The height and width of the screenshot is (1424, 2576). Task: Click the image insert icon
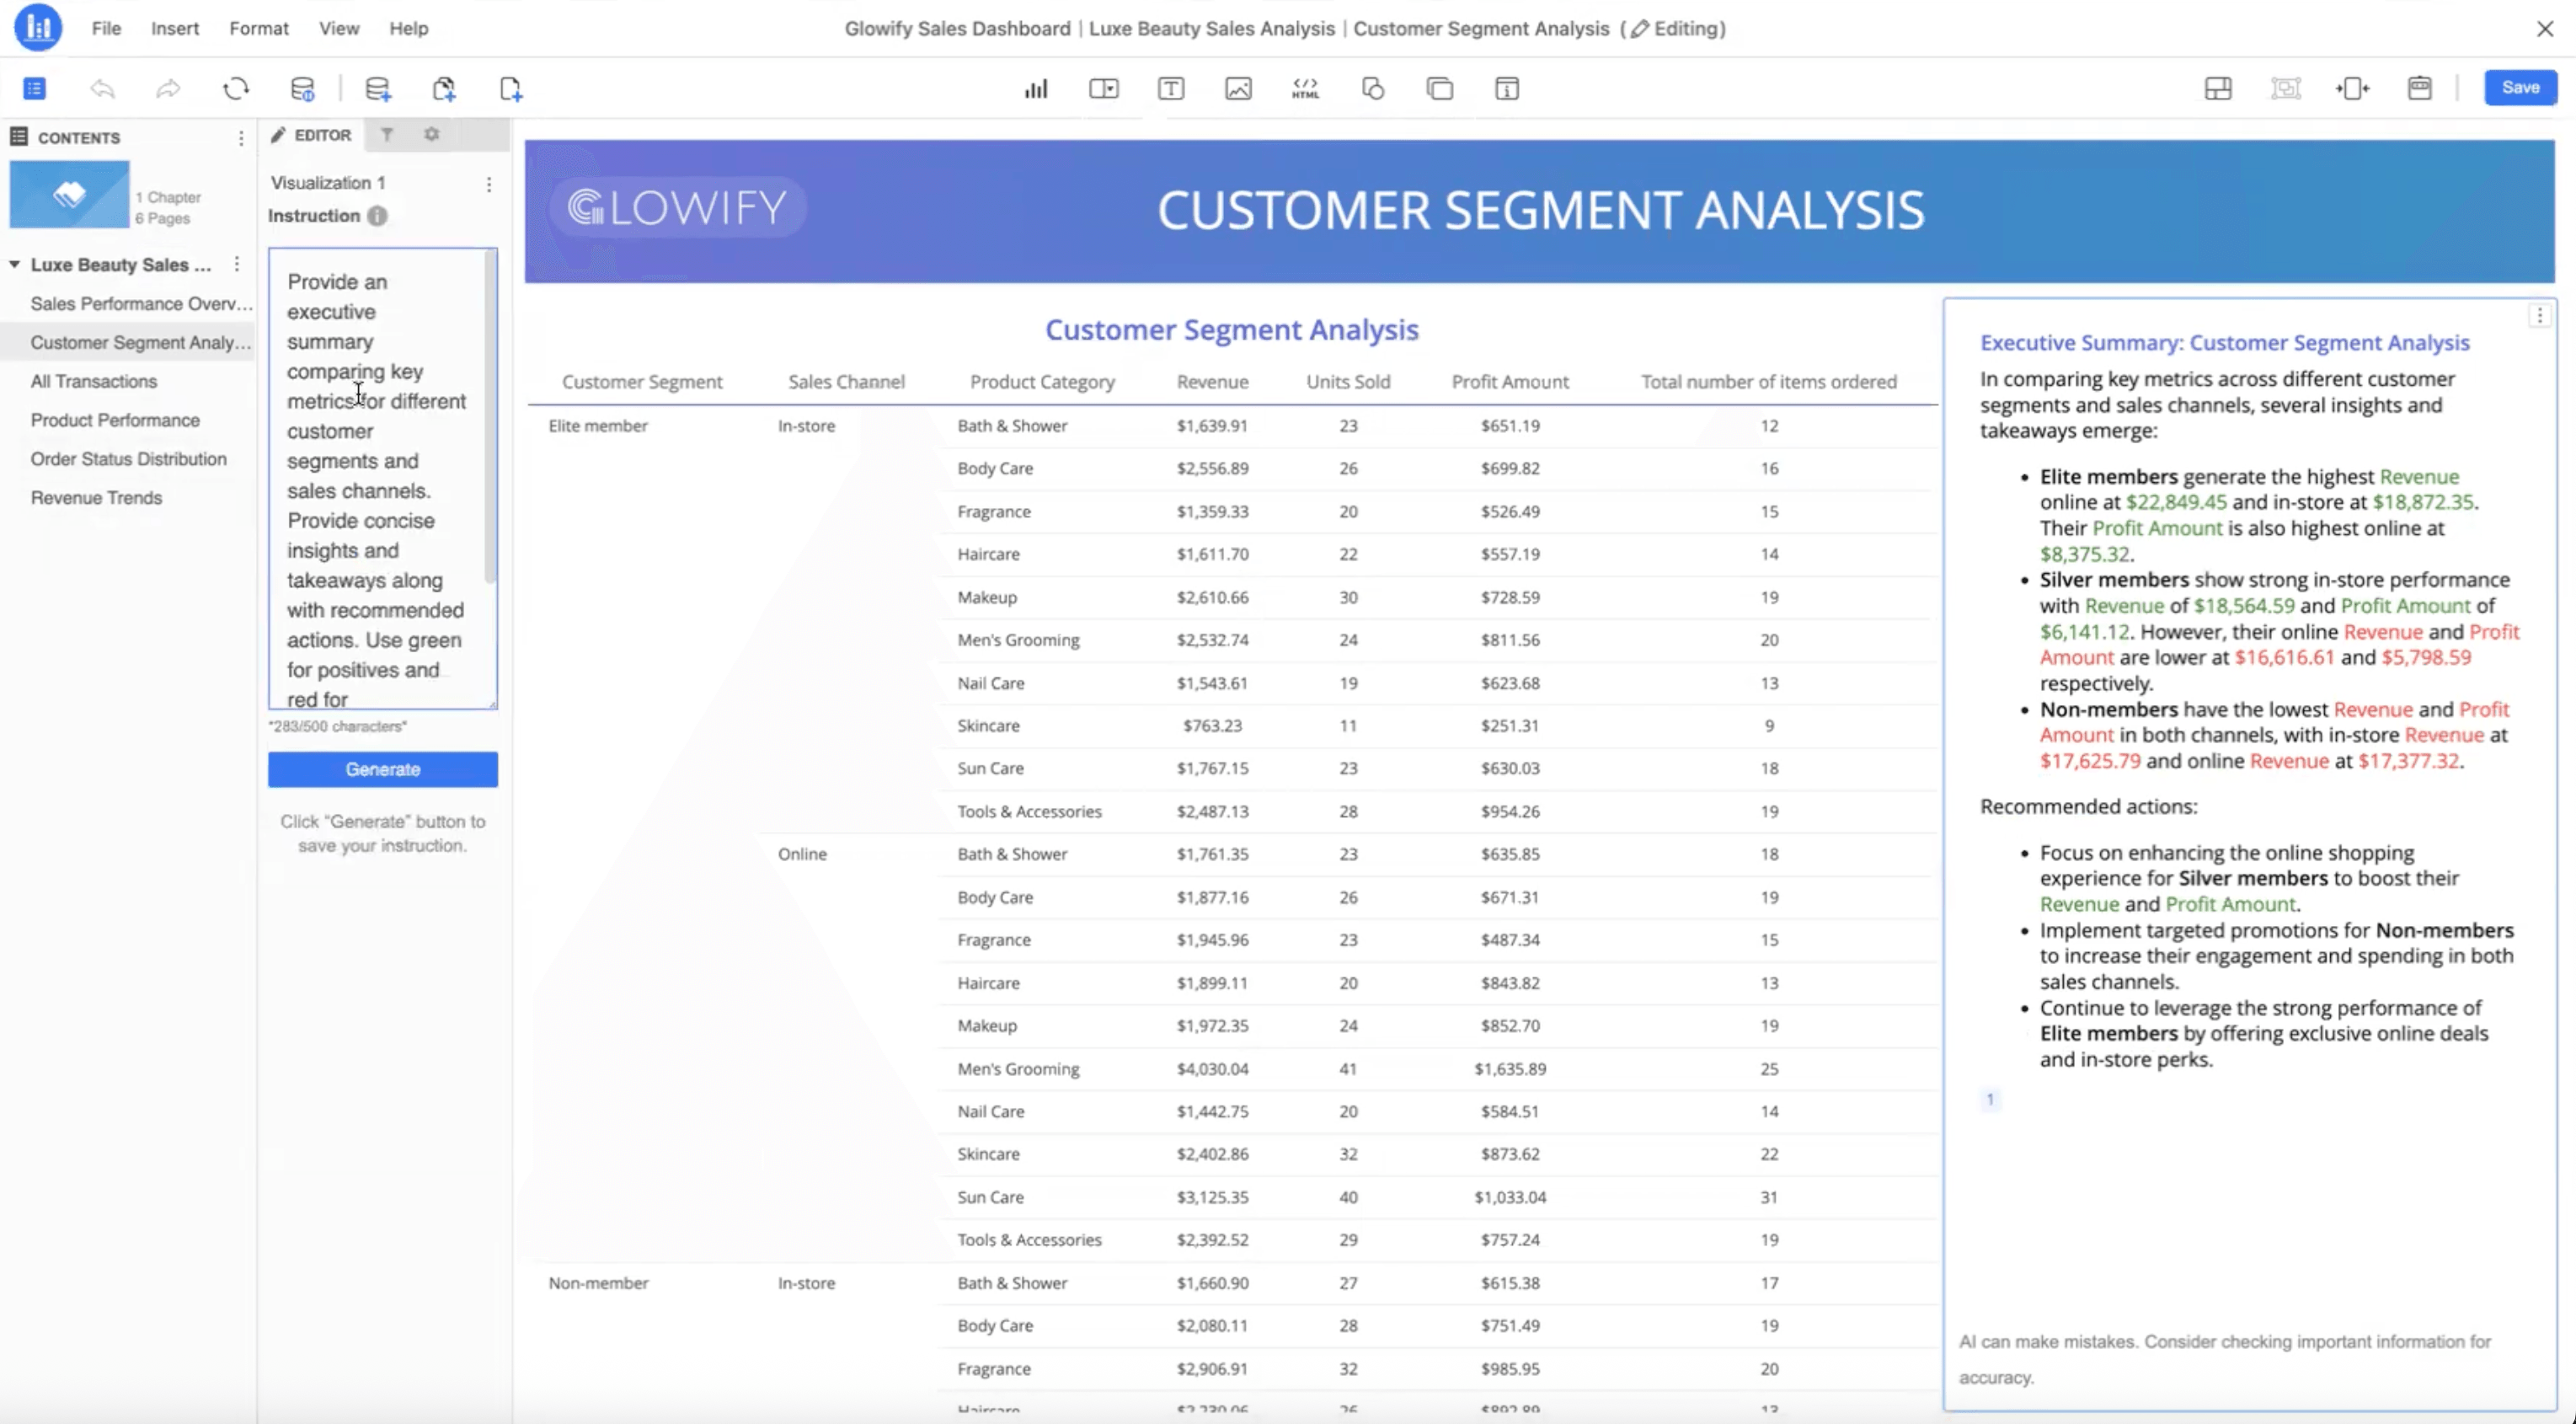[1238, 89]
